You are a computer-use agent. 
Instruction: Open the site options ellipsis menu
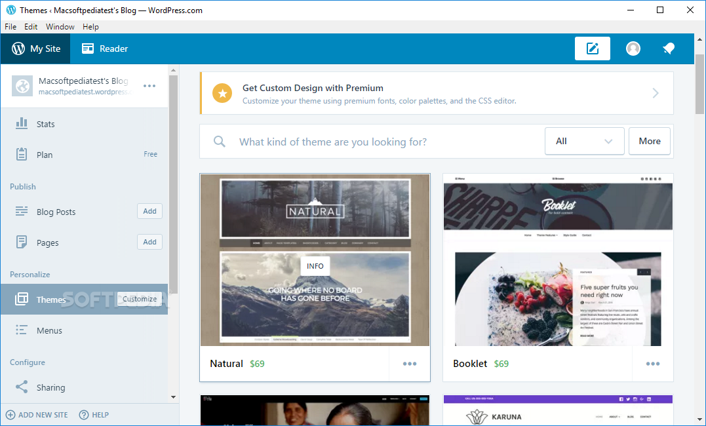(x=149, y=86)
